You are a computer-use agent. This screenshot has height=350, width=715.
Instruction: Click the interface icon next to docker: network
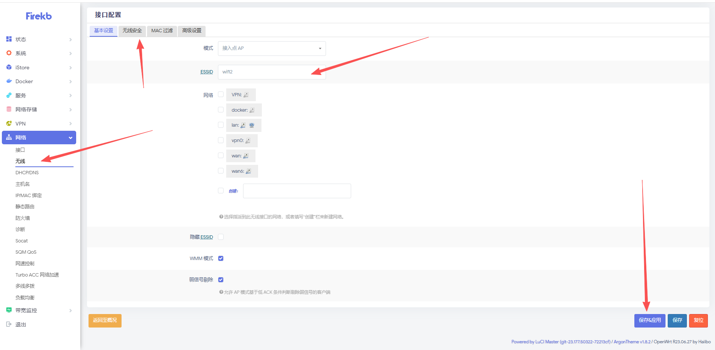point(252,110)
